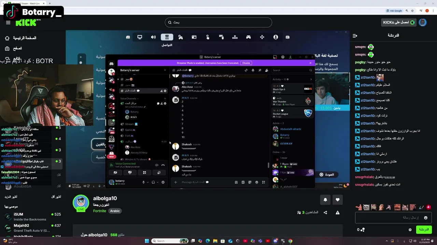
Task: Expand microphone input options arrow
Action: pyautogui.click(x=147, y=182)
